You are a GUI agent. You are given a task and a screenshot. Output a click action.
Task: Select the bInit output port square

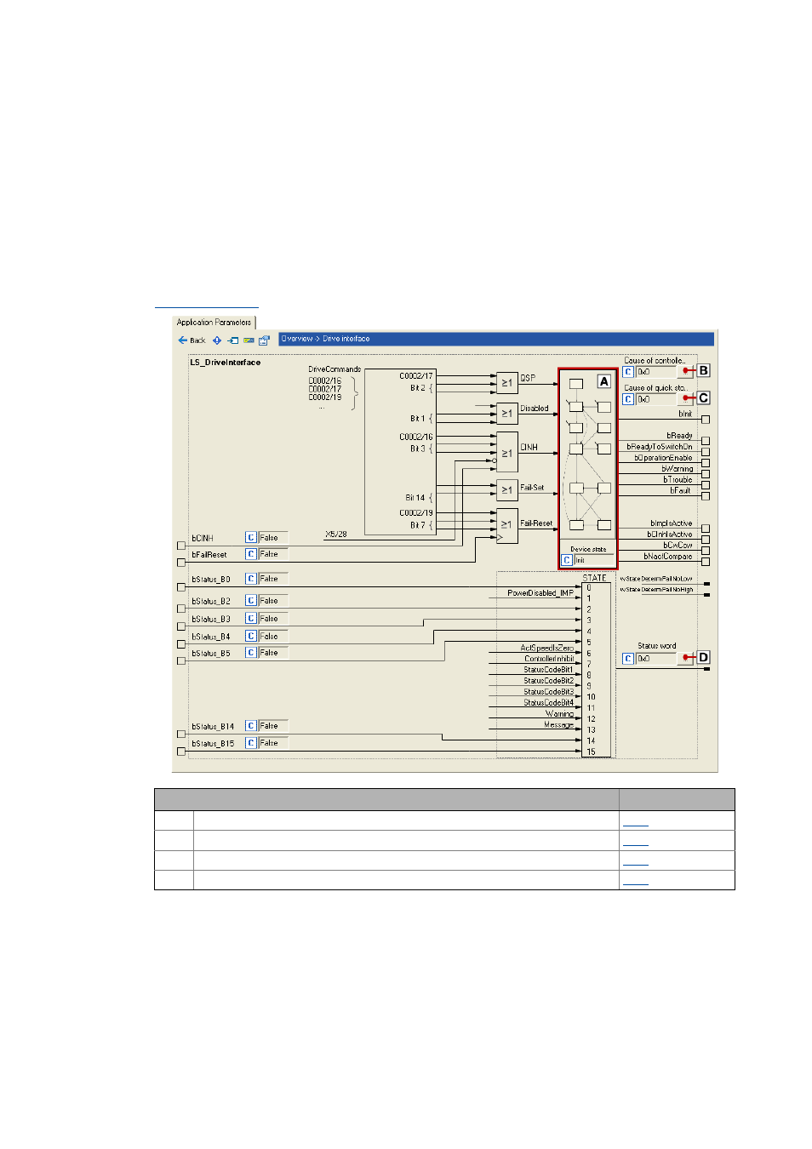[x=706, y=419]
